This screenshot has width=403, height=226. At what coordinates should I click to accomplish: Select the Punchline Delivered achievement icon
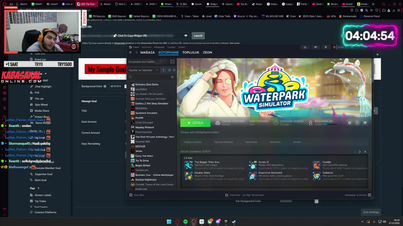253,176
